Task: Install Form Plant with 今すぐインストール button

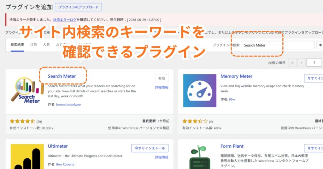Action: coord(314,148)
